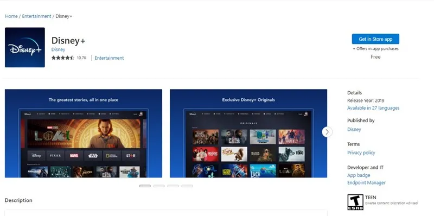Viewport: 434px width, 216px height.
Task: Open the App badge link
Action: pyautogui.click(x=359, y=175)
